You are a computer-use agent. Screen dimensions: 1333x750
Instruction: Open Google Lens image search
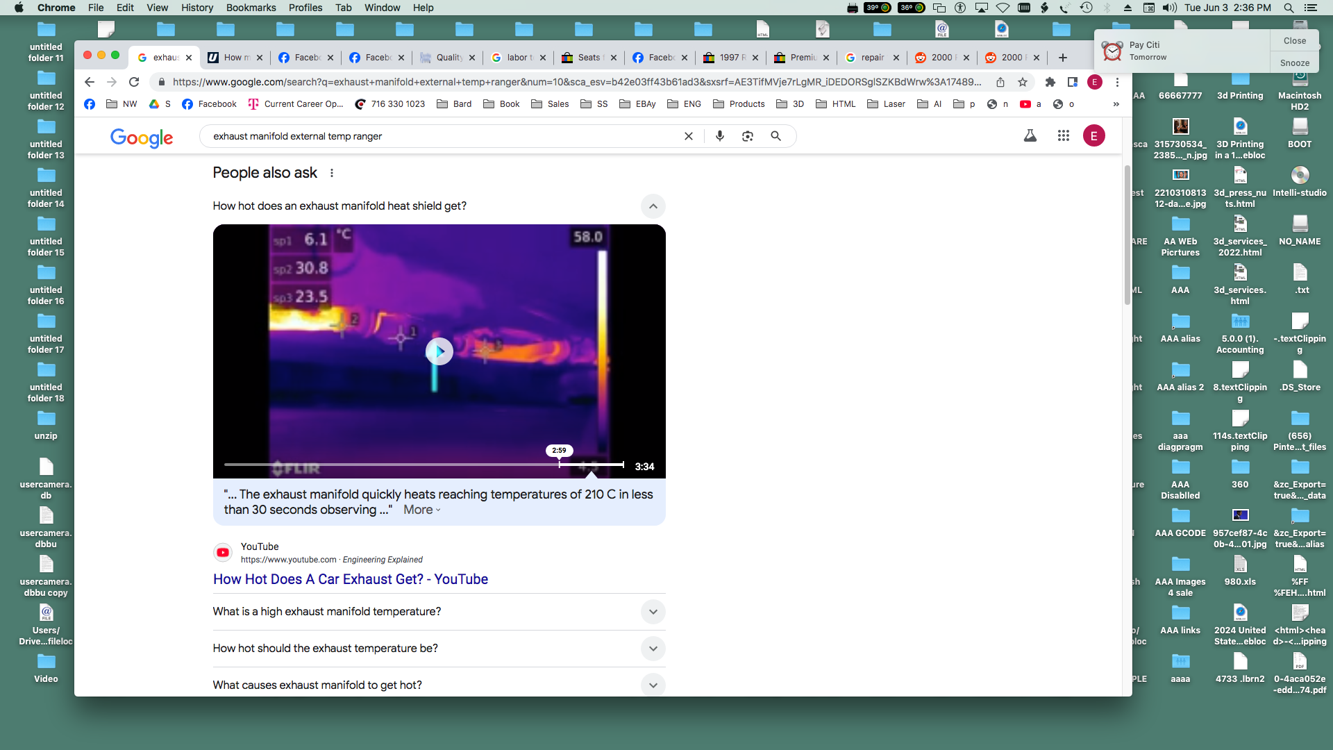click(748, 136)
